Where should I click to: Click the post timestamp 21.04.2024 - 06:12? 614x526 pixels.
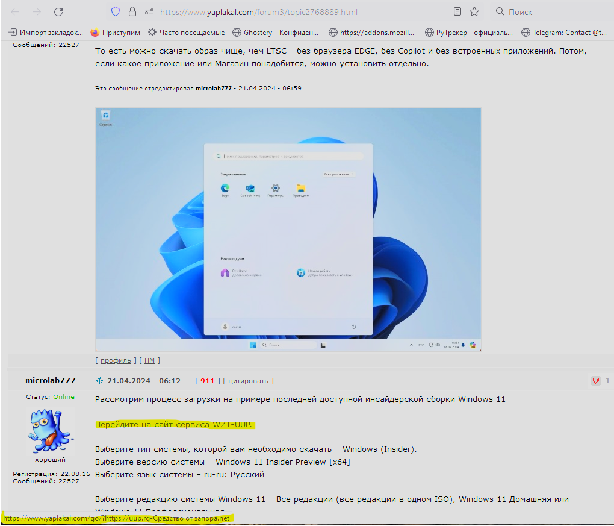click(144, 381)
